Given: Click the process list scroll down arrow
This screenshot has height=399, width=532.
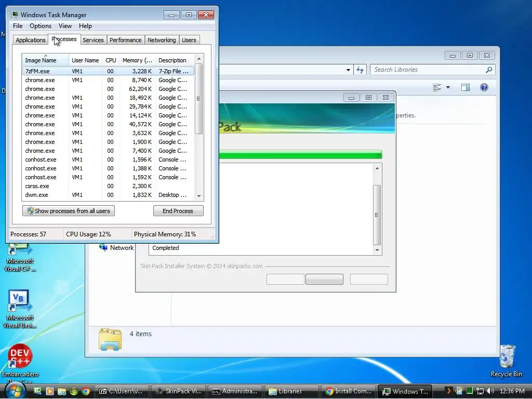Looking at the screenshot, I should pyautogui.click(x=199, y=196).
